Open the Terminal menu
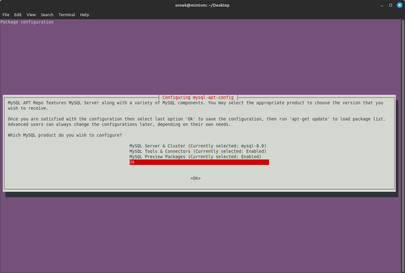The height and width of the screenshot is (273, 405). pyautogui.click(x=67, y=15)
